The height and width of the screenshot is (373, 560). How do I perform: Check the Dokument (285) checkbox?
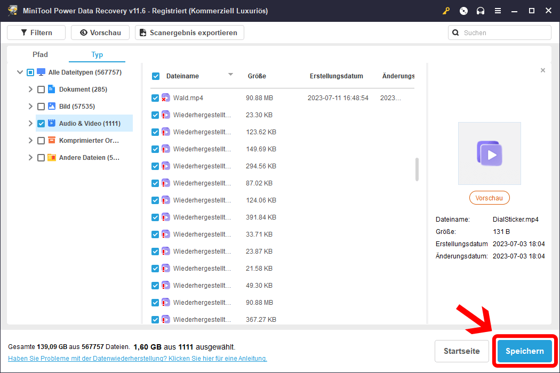[41, 90]
